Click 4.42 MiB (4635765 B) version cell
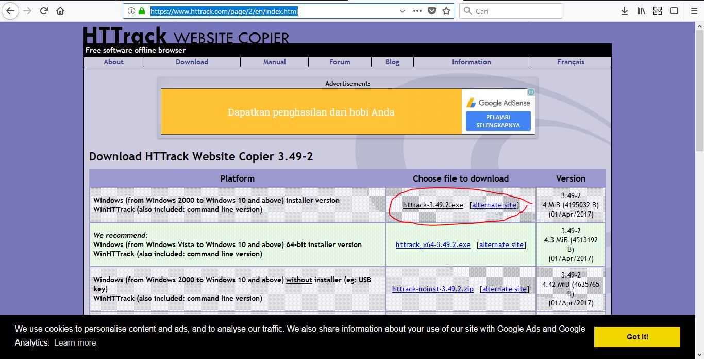The width and height of the screenshot is (704, 359). (571, 289)
